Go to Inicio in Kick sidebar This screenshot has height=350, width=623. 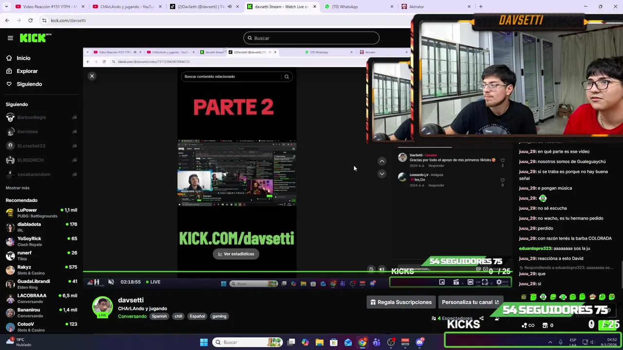pos(23,58)
